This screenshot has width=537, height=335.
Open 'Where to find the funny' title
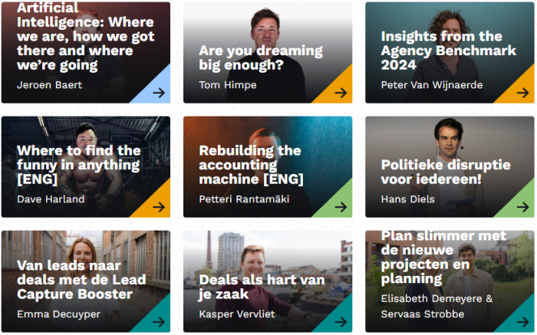click(x=79, y=165)
